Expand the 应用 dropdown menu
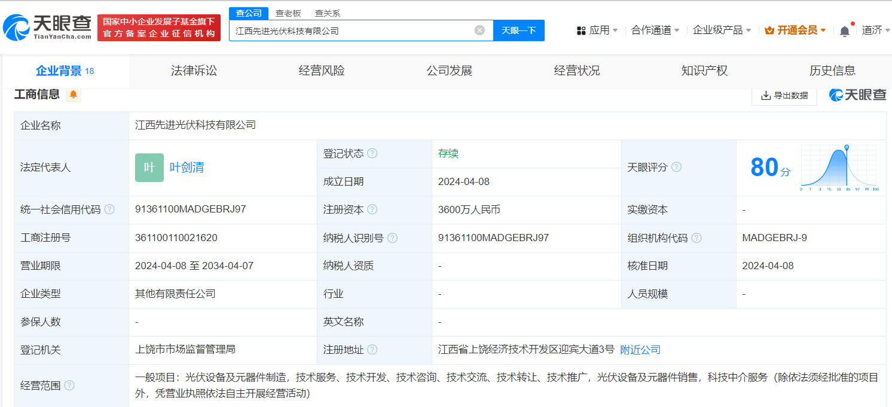Screen dimensions: 892x407 [x=597, y=30]
